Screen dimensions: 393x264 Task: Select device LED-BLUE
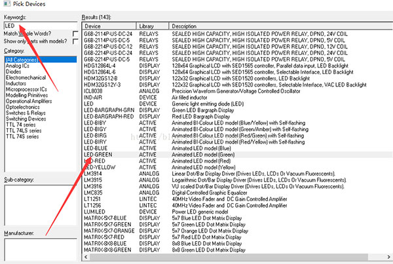(x=238, y=148)
